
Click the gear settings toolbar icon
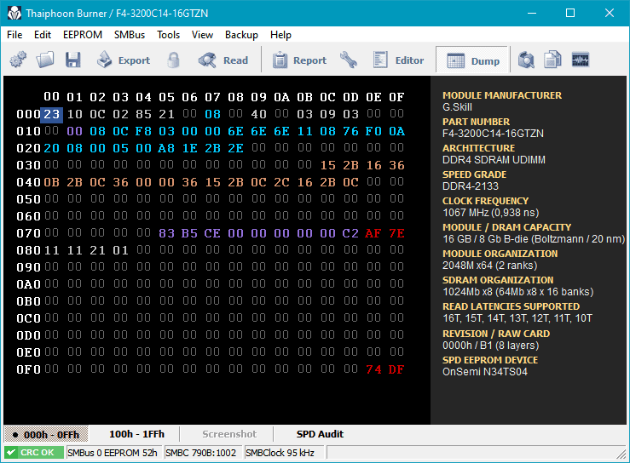point(18,60)
